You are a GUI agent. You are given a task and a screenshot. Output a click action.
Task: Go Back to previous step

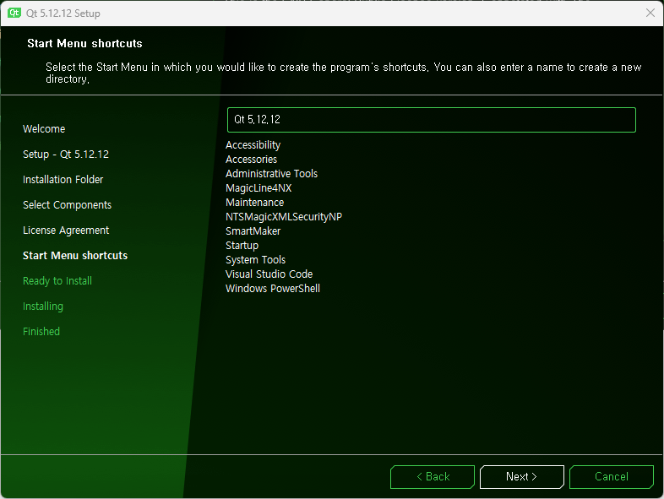[x=433, y=476]
